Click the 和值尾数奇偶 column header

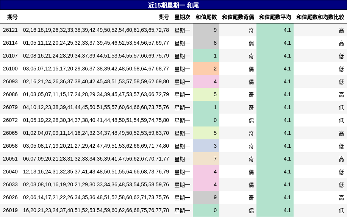click(238, 17)
